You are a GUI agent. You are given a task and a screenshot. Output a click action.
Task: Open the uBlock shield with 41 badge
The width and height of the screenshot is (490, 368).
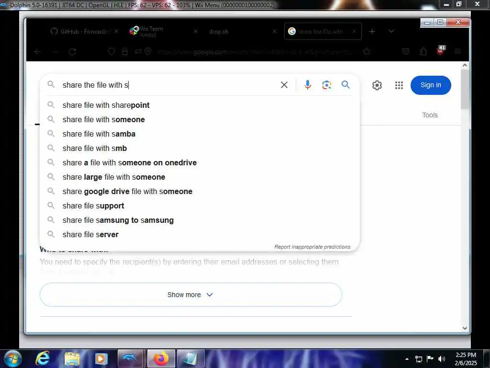point(441,50)
